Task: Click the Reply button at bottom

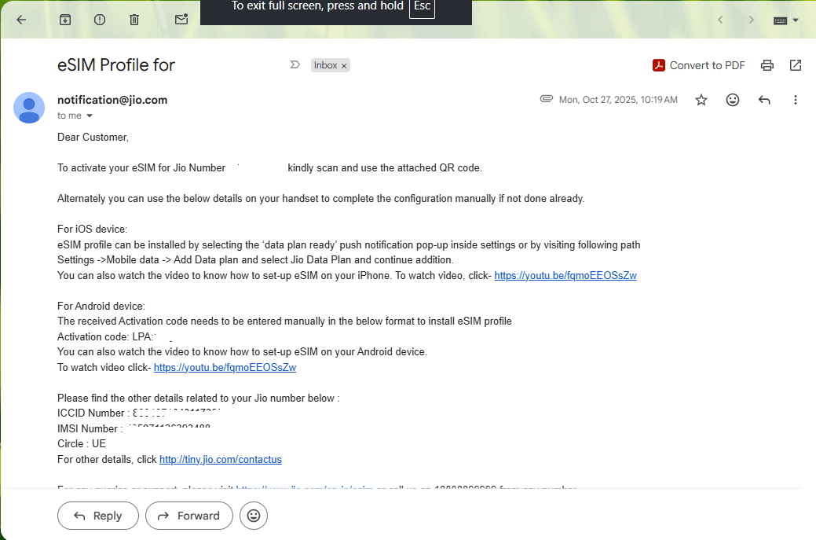Action: pyautogui.click(x=98, y=516)
